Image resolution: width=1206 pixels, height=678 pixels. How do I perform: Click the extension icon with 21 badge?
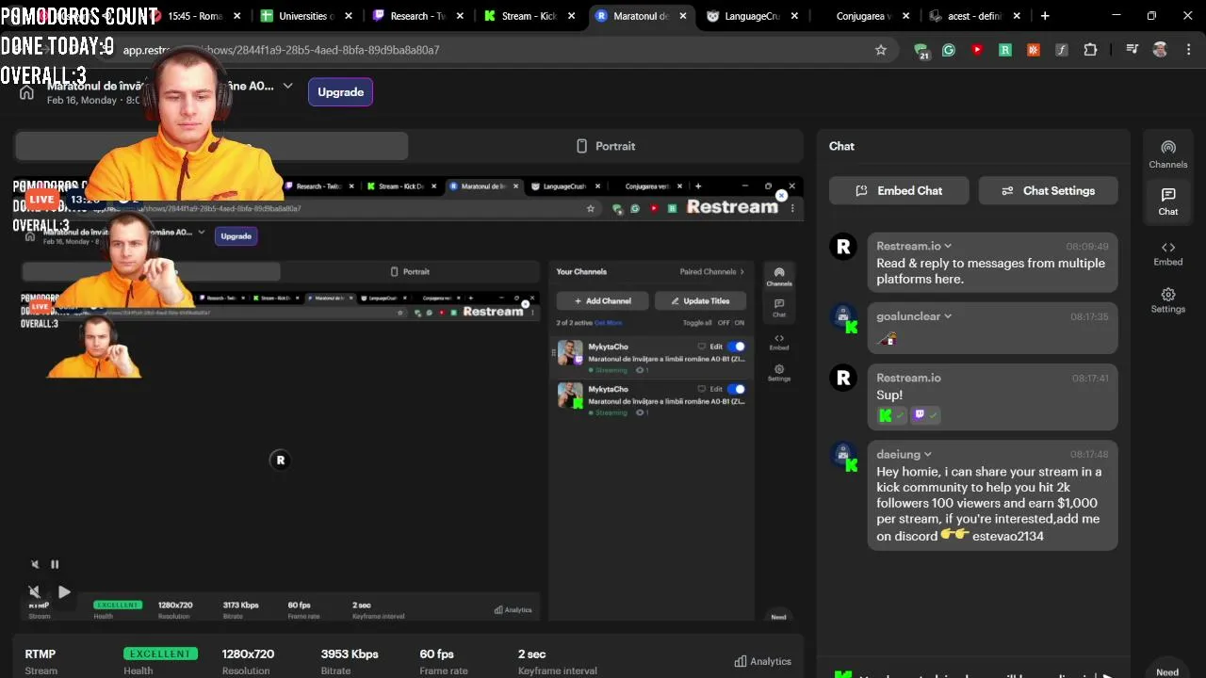921,51
